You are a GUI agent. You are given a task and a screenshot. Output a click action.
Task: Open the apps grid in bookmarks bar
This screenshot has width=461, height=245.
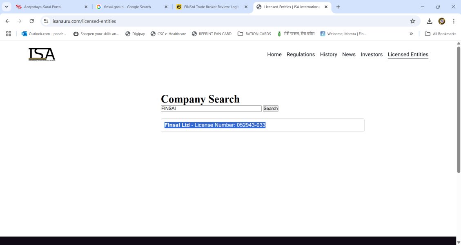tap(9, 34)
